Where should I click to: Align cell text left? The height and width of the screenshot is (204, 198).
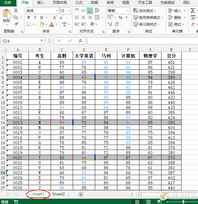point(77,17)
